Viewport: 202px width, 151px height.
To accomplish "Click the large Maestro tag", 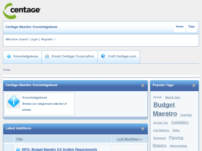I will click(x=165, y=114).
